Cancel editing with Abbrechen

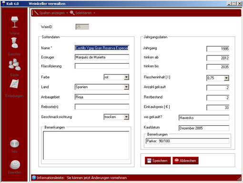click(x=185, y=161)
